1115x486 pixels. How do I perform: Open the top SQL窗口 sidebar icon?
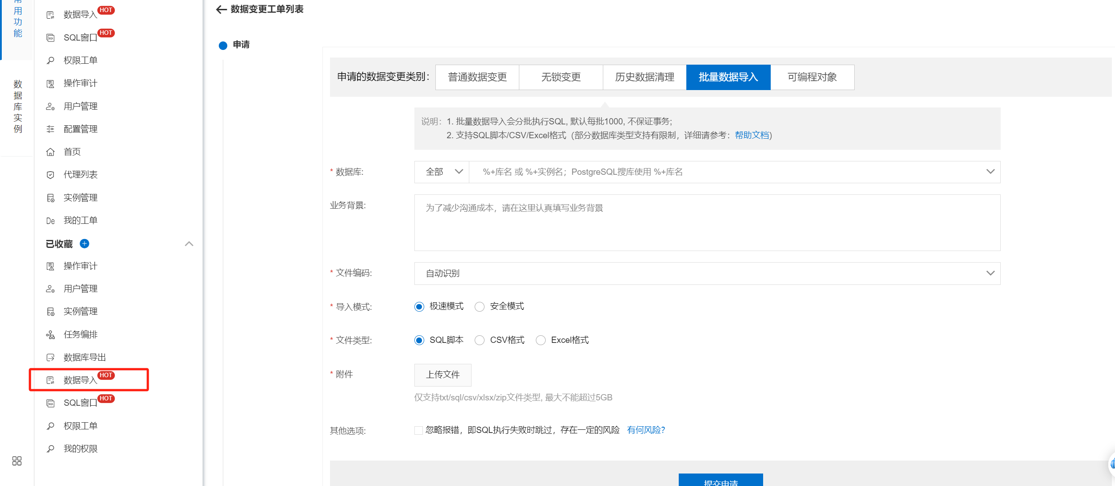[50, 38]
